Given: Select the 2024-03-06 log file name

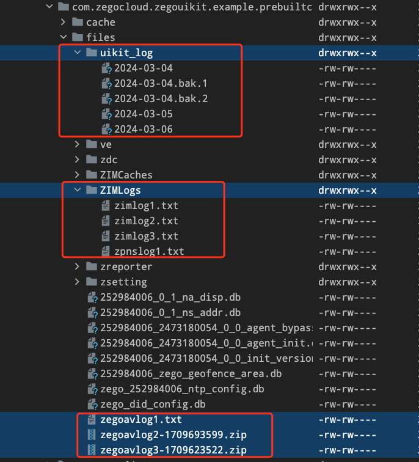Looking at the screenshot, I should [x=144, y=130].
